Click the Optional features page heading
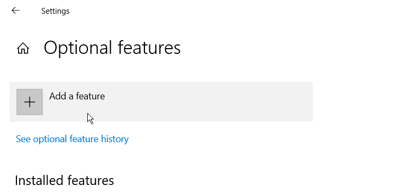This screenshot has width=397, height=195. pyautogui.click(x=112, y=48)
